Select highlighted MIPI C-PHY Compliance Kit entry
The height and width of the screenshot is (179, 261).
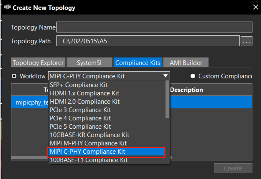pyautogui.click(x=106, y=151)
